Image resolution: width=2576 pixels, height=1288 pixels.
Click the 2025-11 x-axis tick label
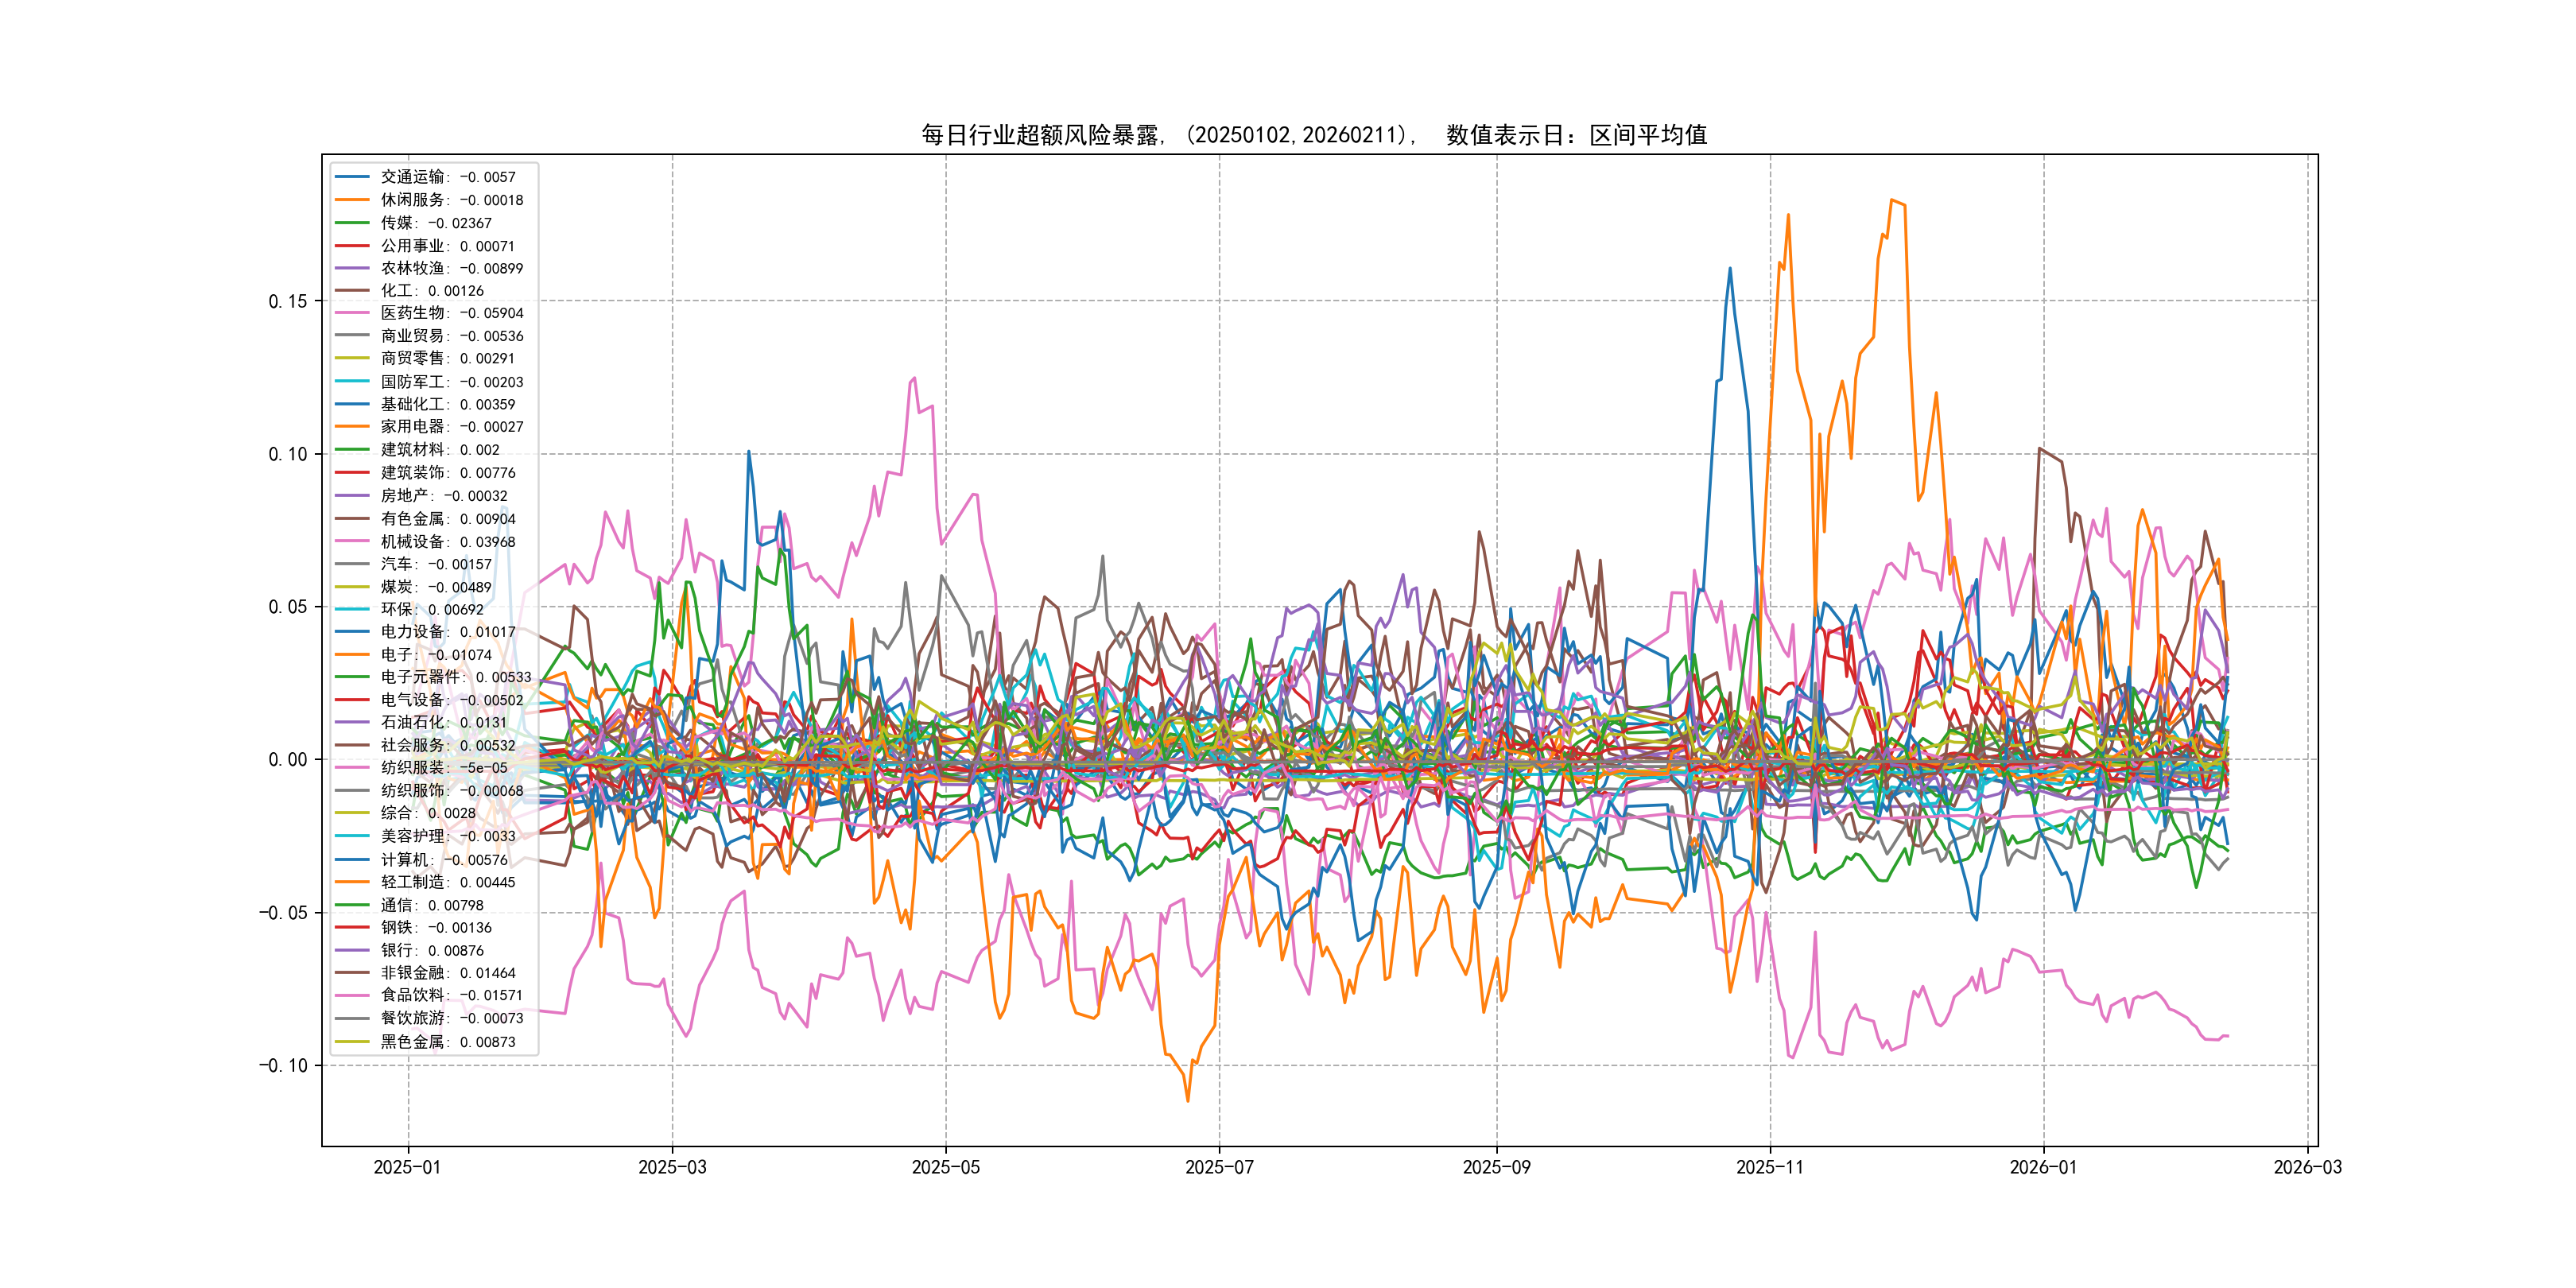(1770, 1167)
